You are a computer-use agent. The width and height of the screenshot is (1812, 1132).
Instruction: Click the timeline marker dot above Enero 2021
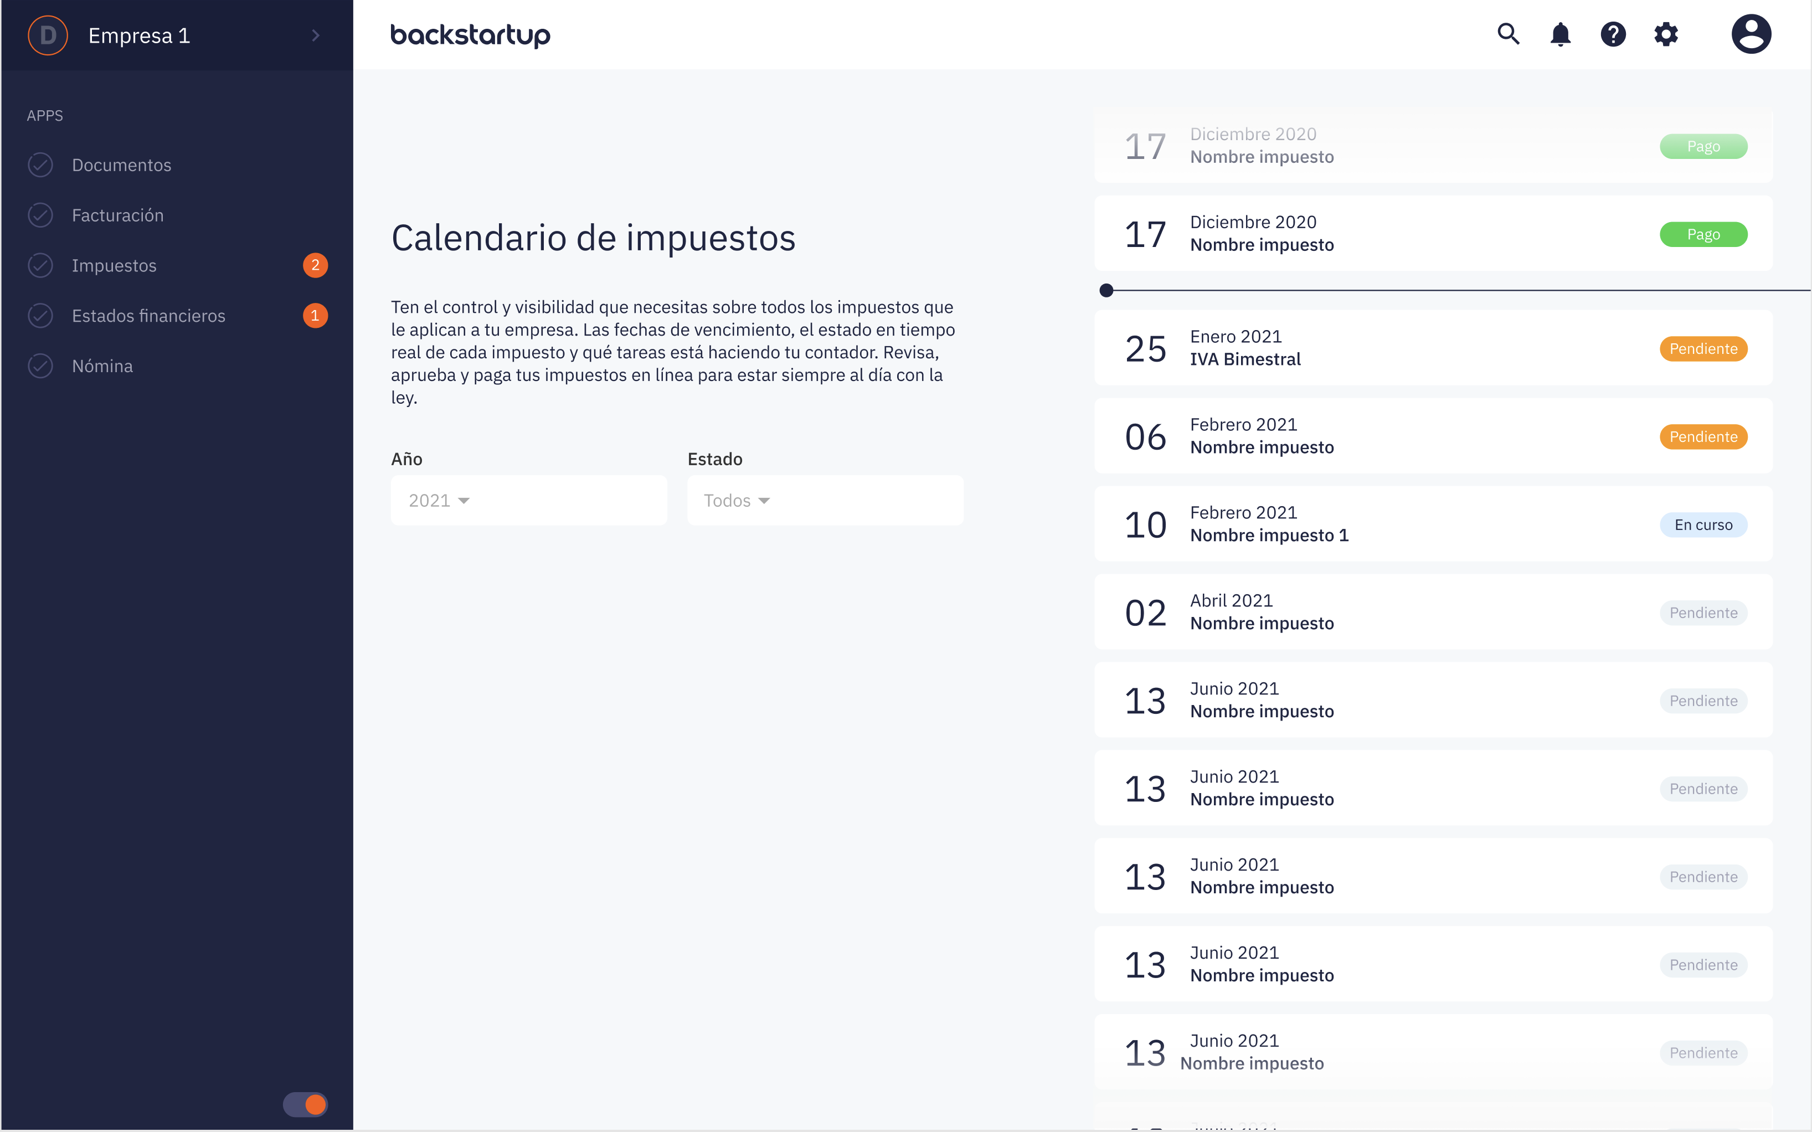coord(1105,291)
